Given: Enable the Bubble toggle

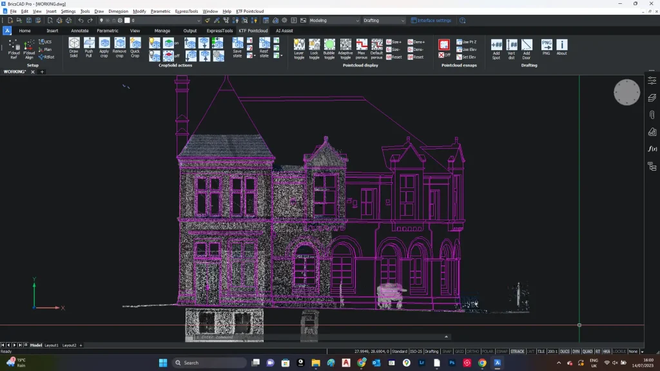Looking at the screenshot, I should click(329, 45).
